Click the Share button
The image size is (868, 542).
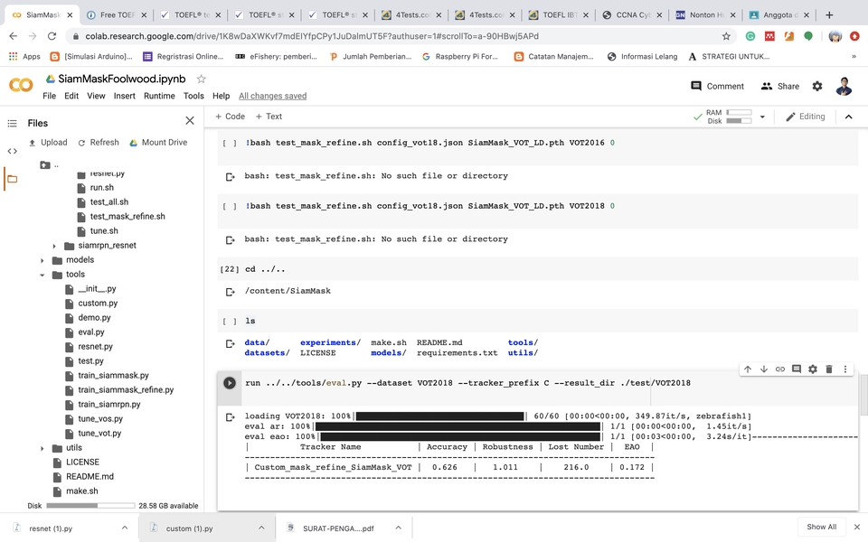coord(780,87)
